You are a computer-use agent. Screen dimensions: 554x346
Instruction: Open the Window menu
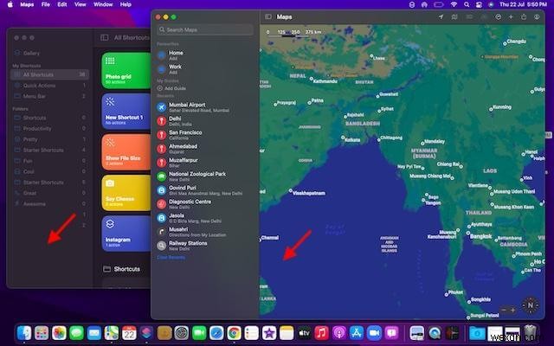(x=103, y=4)
